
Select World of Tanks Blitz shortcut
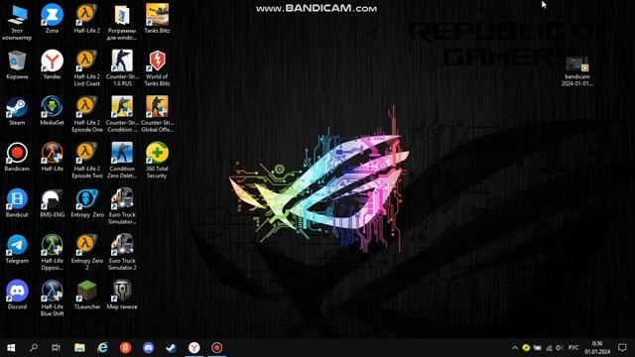157,68
